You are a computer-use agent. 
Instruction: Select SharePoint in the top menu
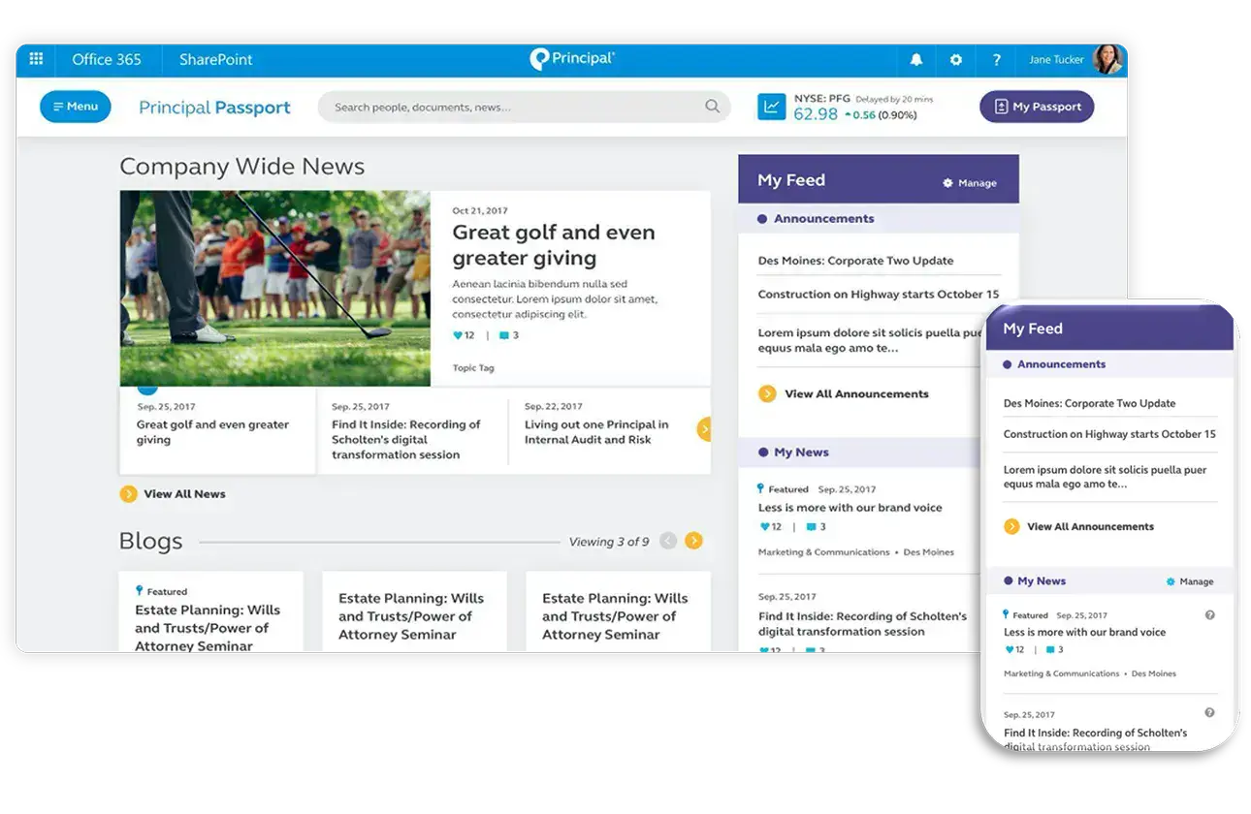214,59
